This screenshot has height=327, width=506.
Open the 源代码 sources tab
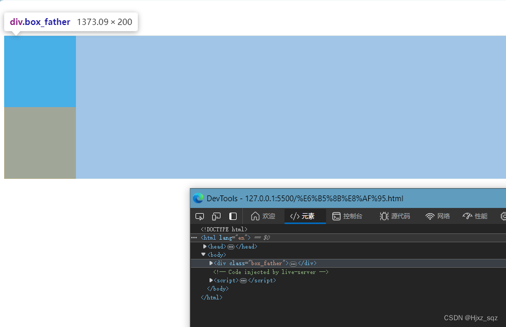(395, 216)
